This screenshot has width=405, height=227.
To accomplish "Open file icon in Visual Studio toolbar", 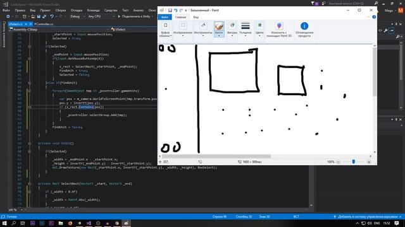I will [x=33, y=16].
